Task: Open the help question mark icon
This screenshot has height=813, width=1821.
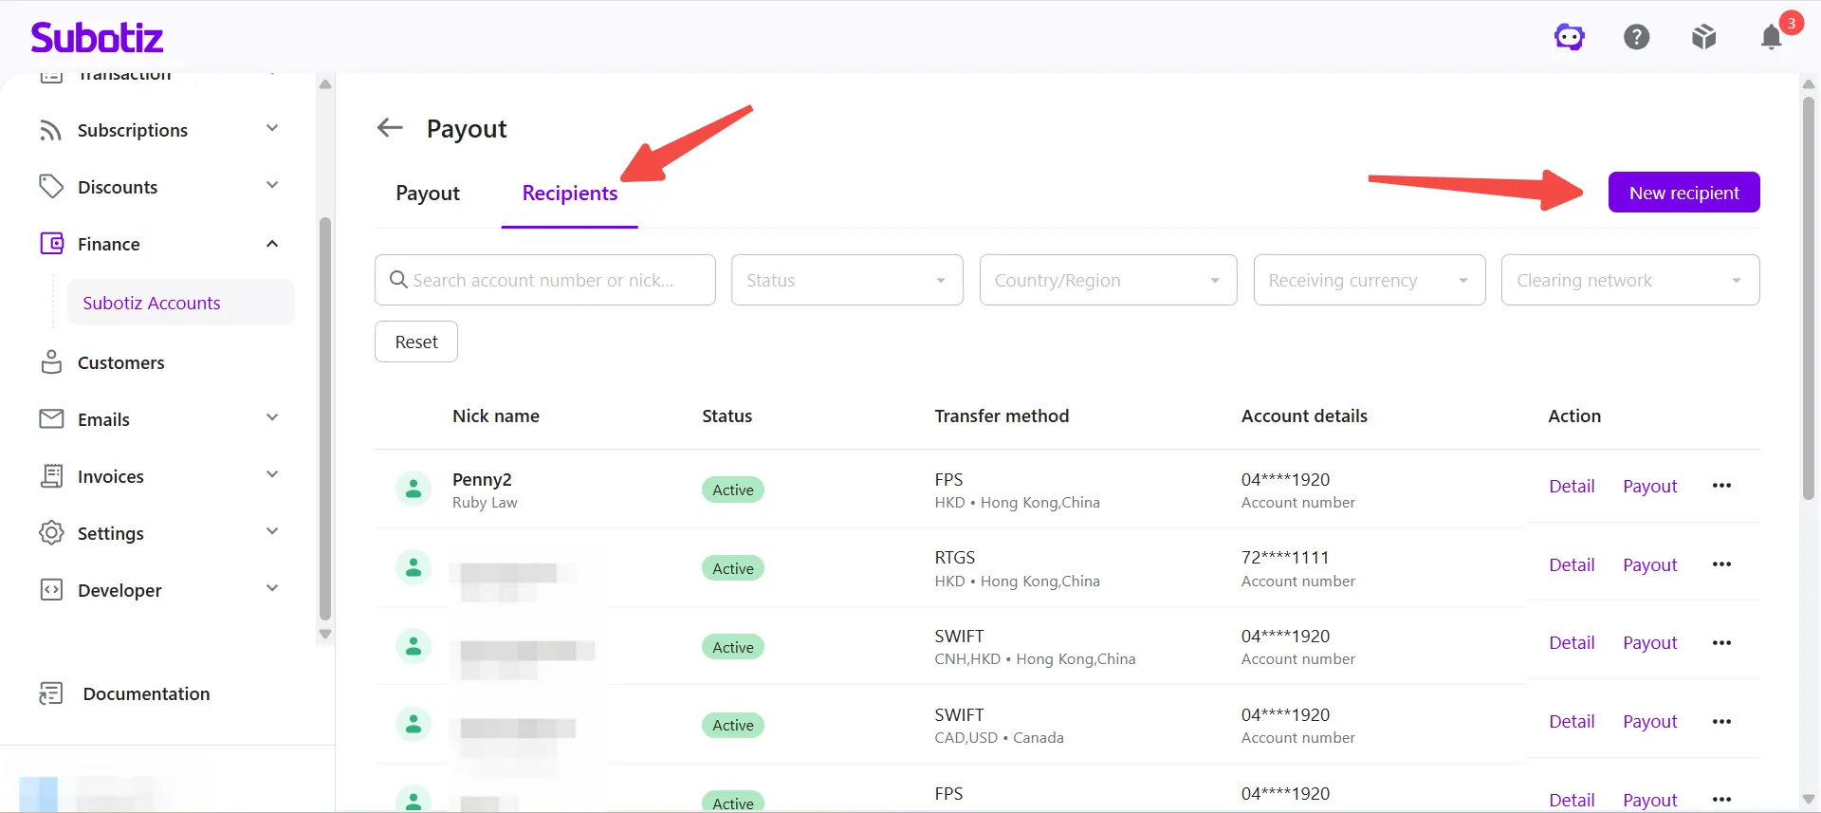Action: coord(1637,37)
